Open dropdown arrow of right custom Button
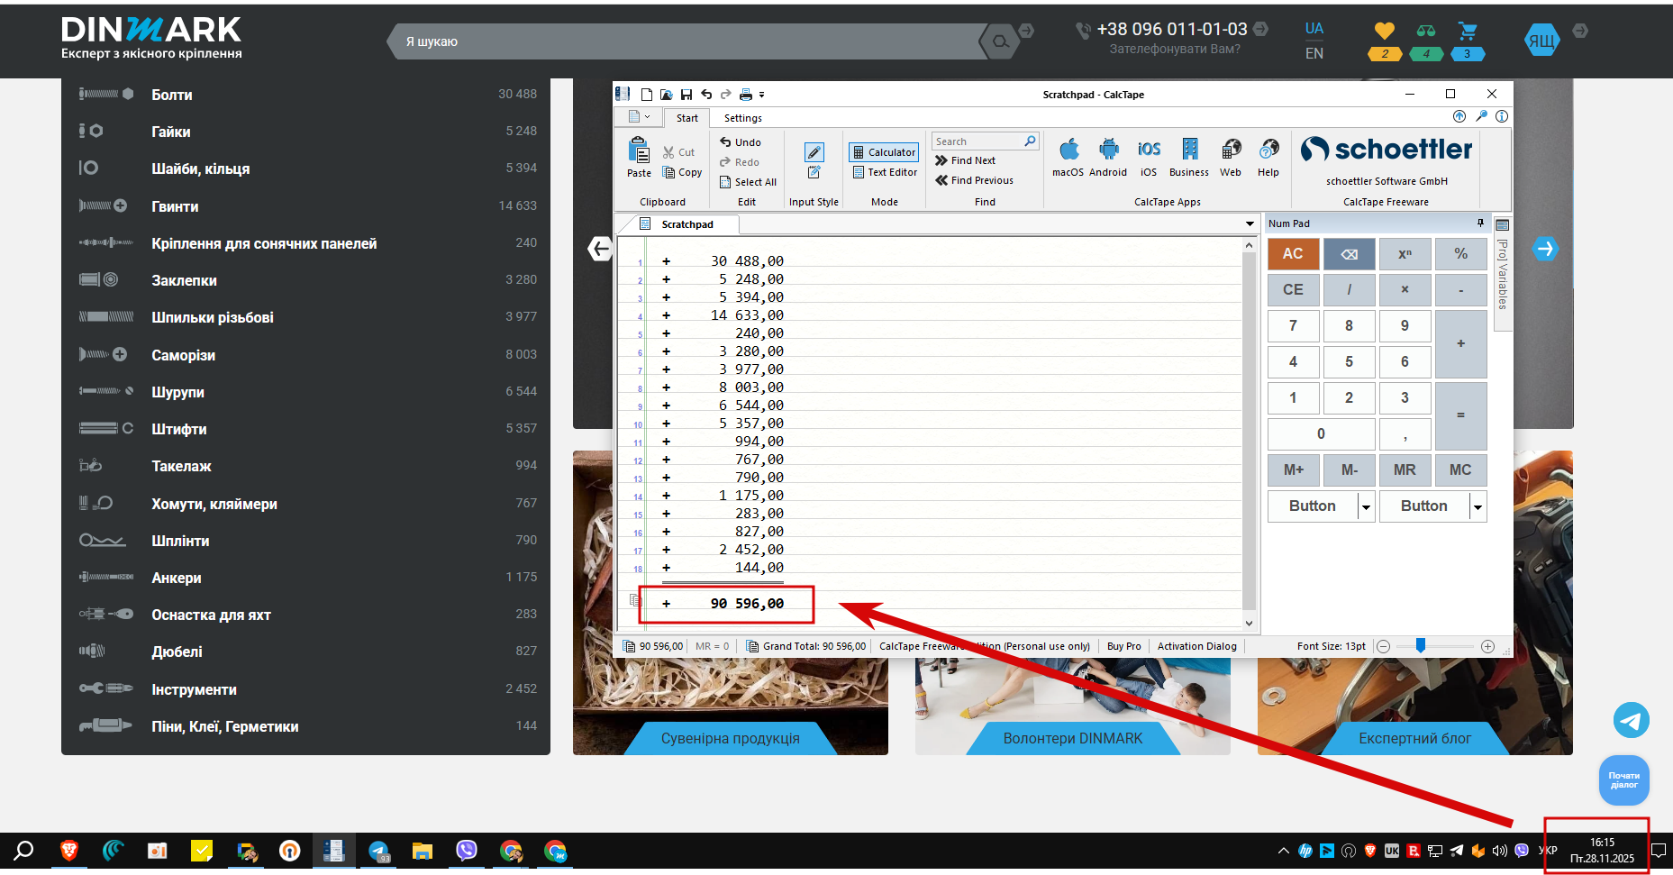 pos(1478,507)
